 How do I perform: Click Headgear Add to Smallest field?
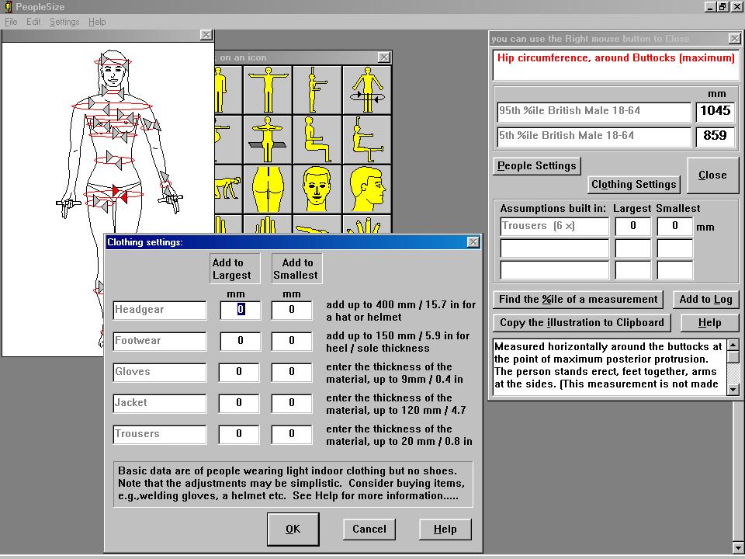coord(292,310)
